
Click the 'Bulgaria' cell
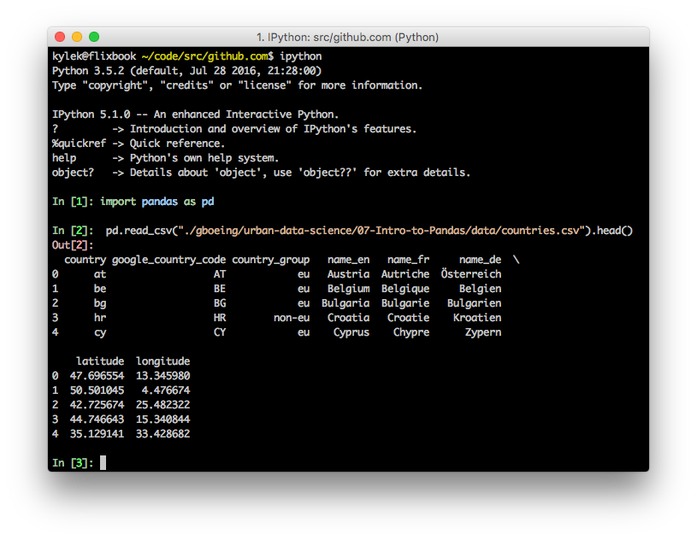[346, 303]
